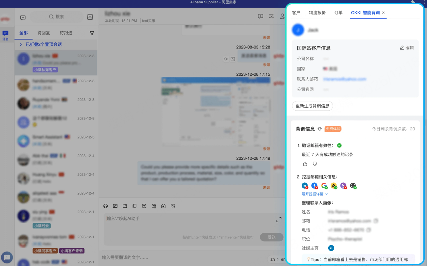Viewport: 427px width, 266px height.
Task: Open the transfer contact icon in chat header
Action: pyautogui.click(x=282, y=16)
